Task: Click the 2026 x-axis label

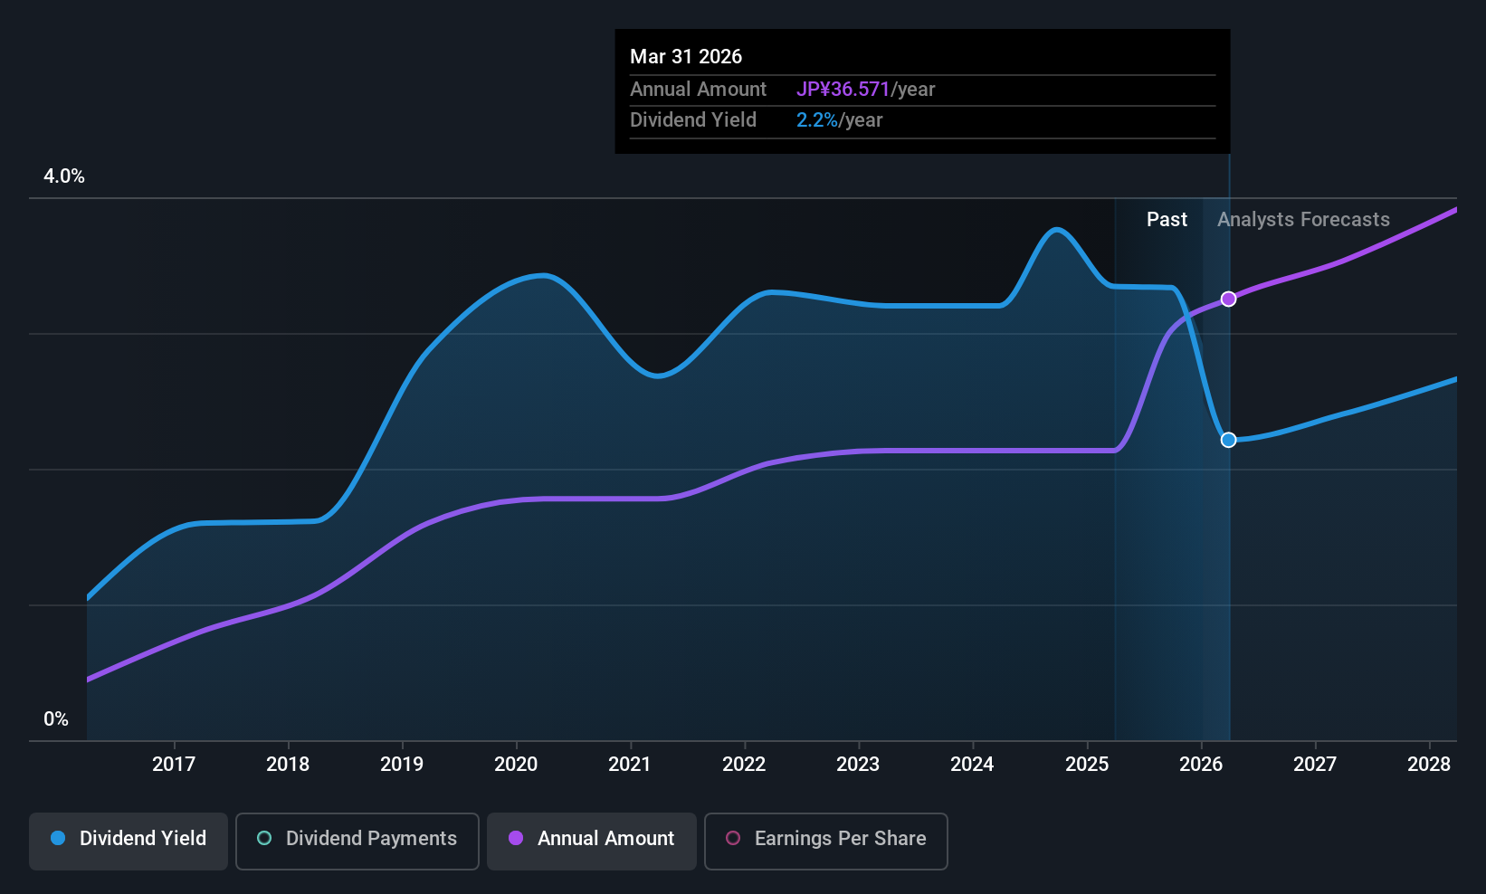Action: [1201, 765]
